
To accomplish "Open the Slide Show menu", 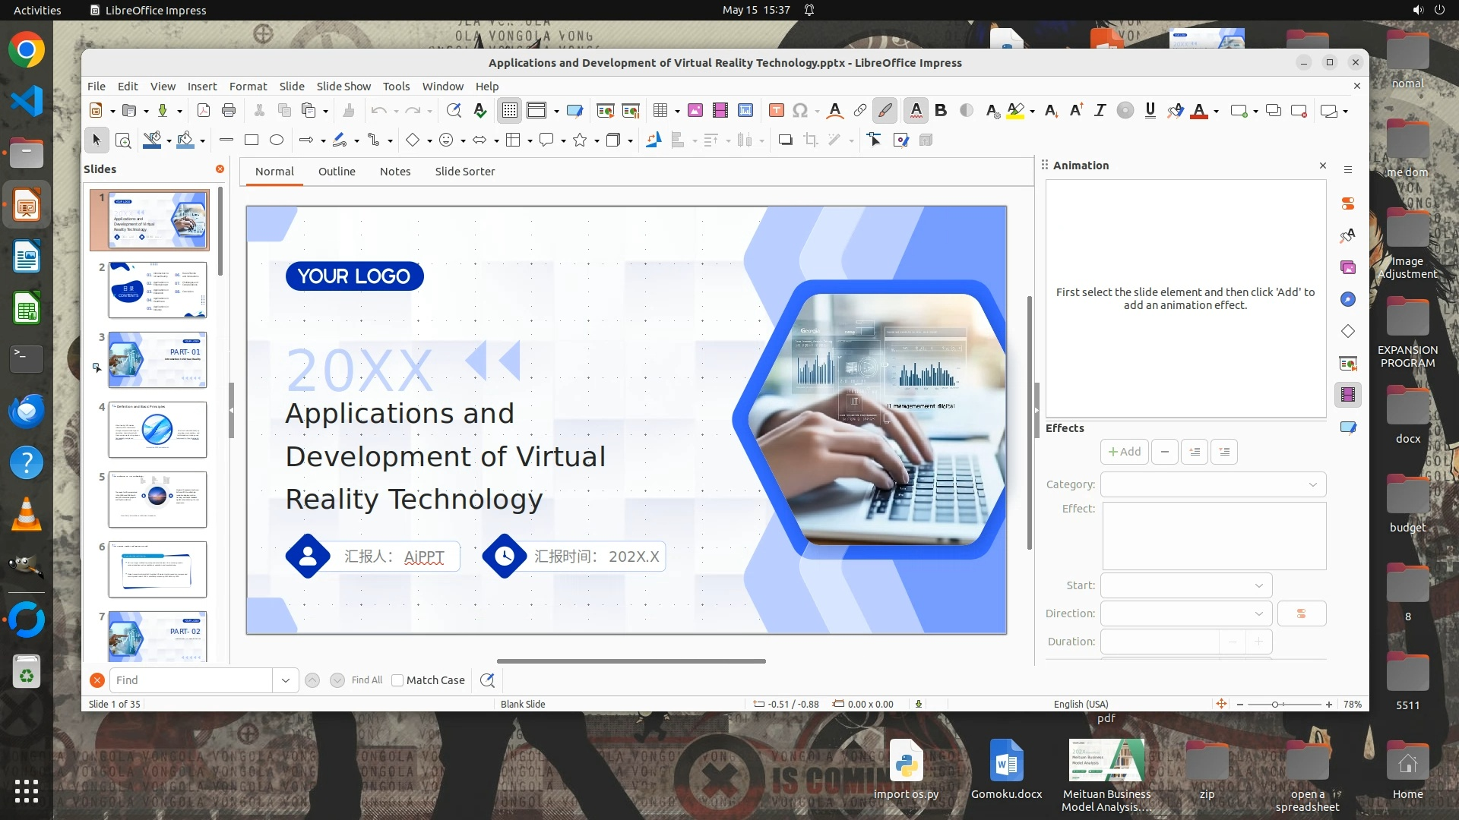I will [x=343, y=87].
